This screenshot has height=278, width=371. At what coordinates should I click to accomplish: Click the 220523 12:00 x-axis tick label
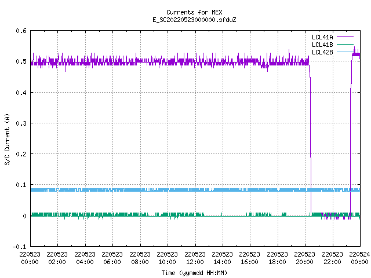click(195, 258)
